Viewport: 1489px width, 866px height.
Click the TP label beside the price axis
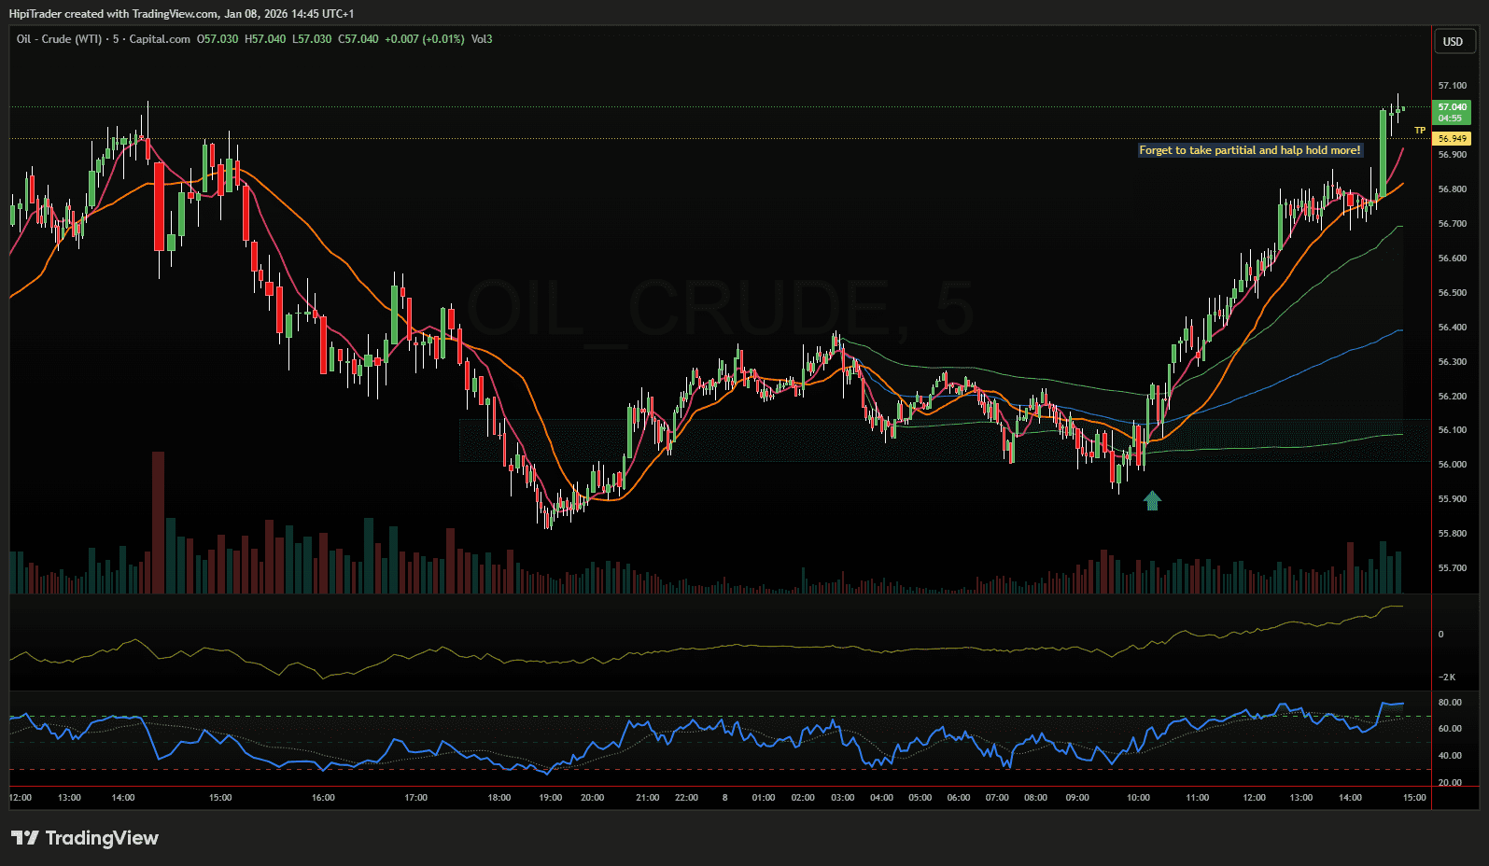(x=1419, y=131)
